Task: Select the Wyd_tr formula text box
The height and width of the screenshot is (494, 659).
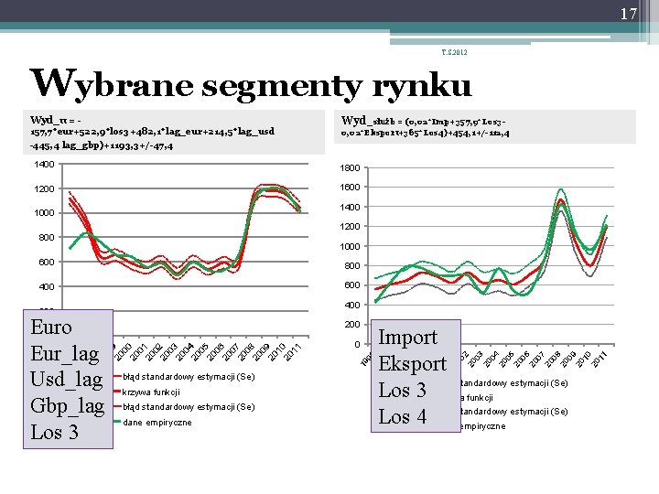Action: click(x=174, y=133)
